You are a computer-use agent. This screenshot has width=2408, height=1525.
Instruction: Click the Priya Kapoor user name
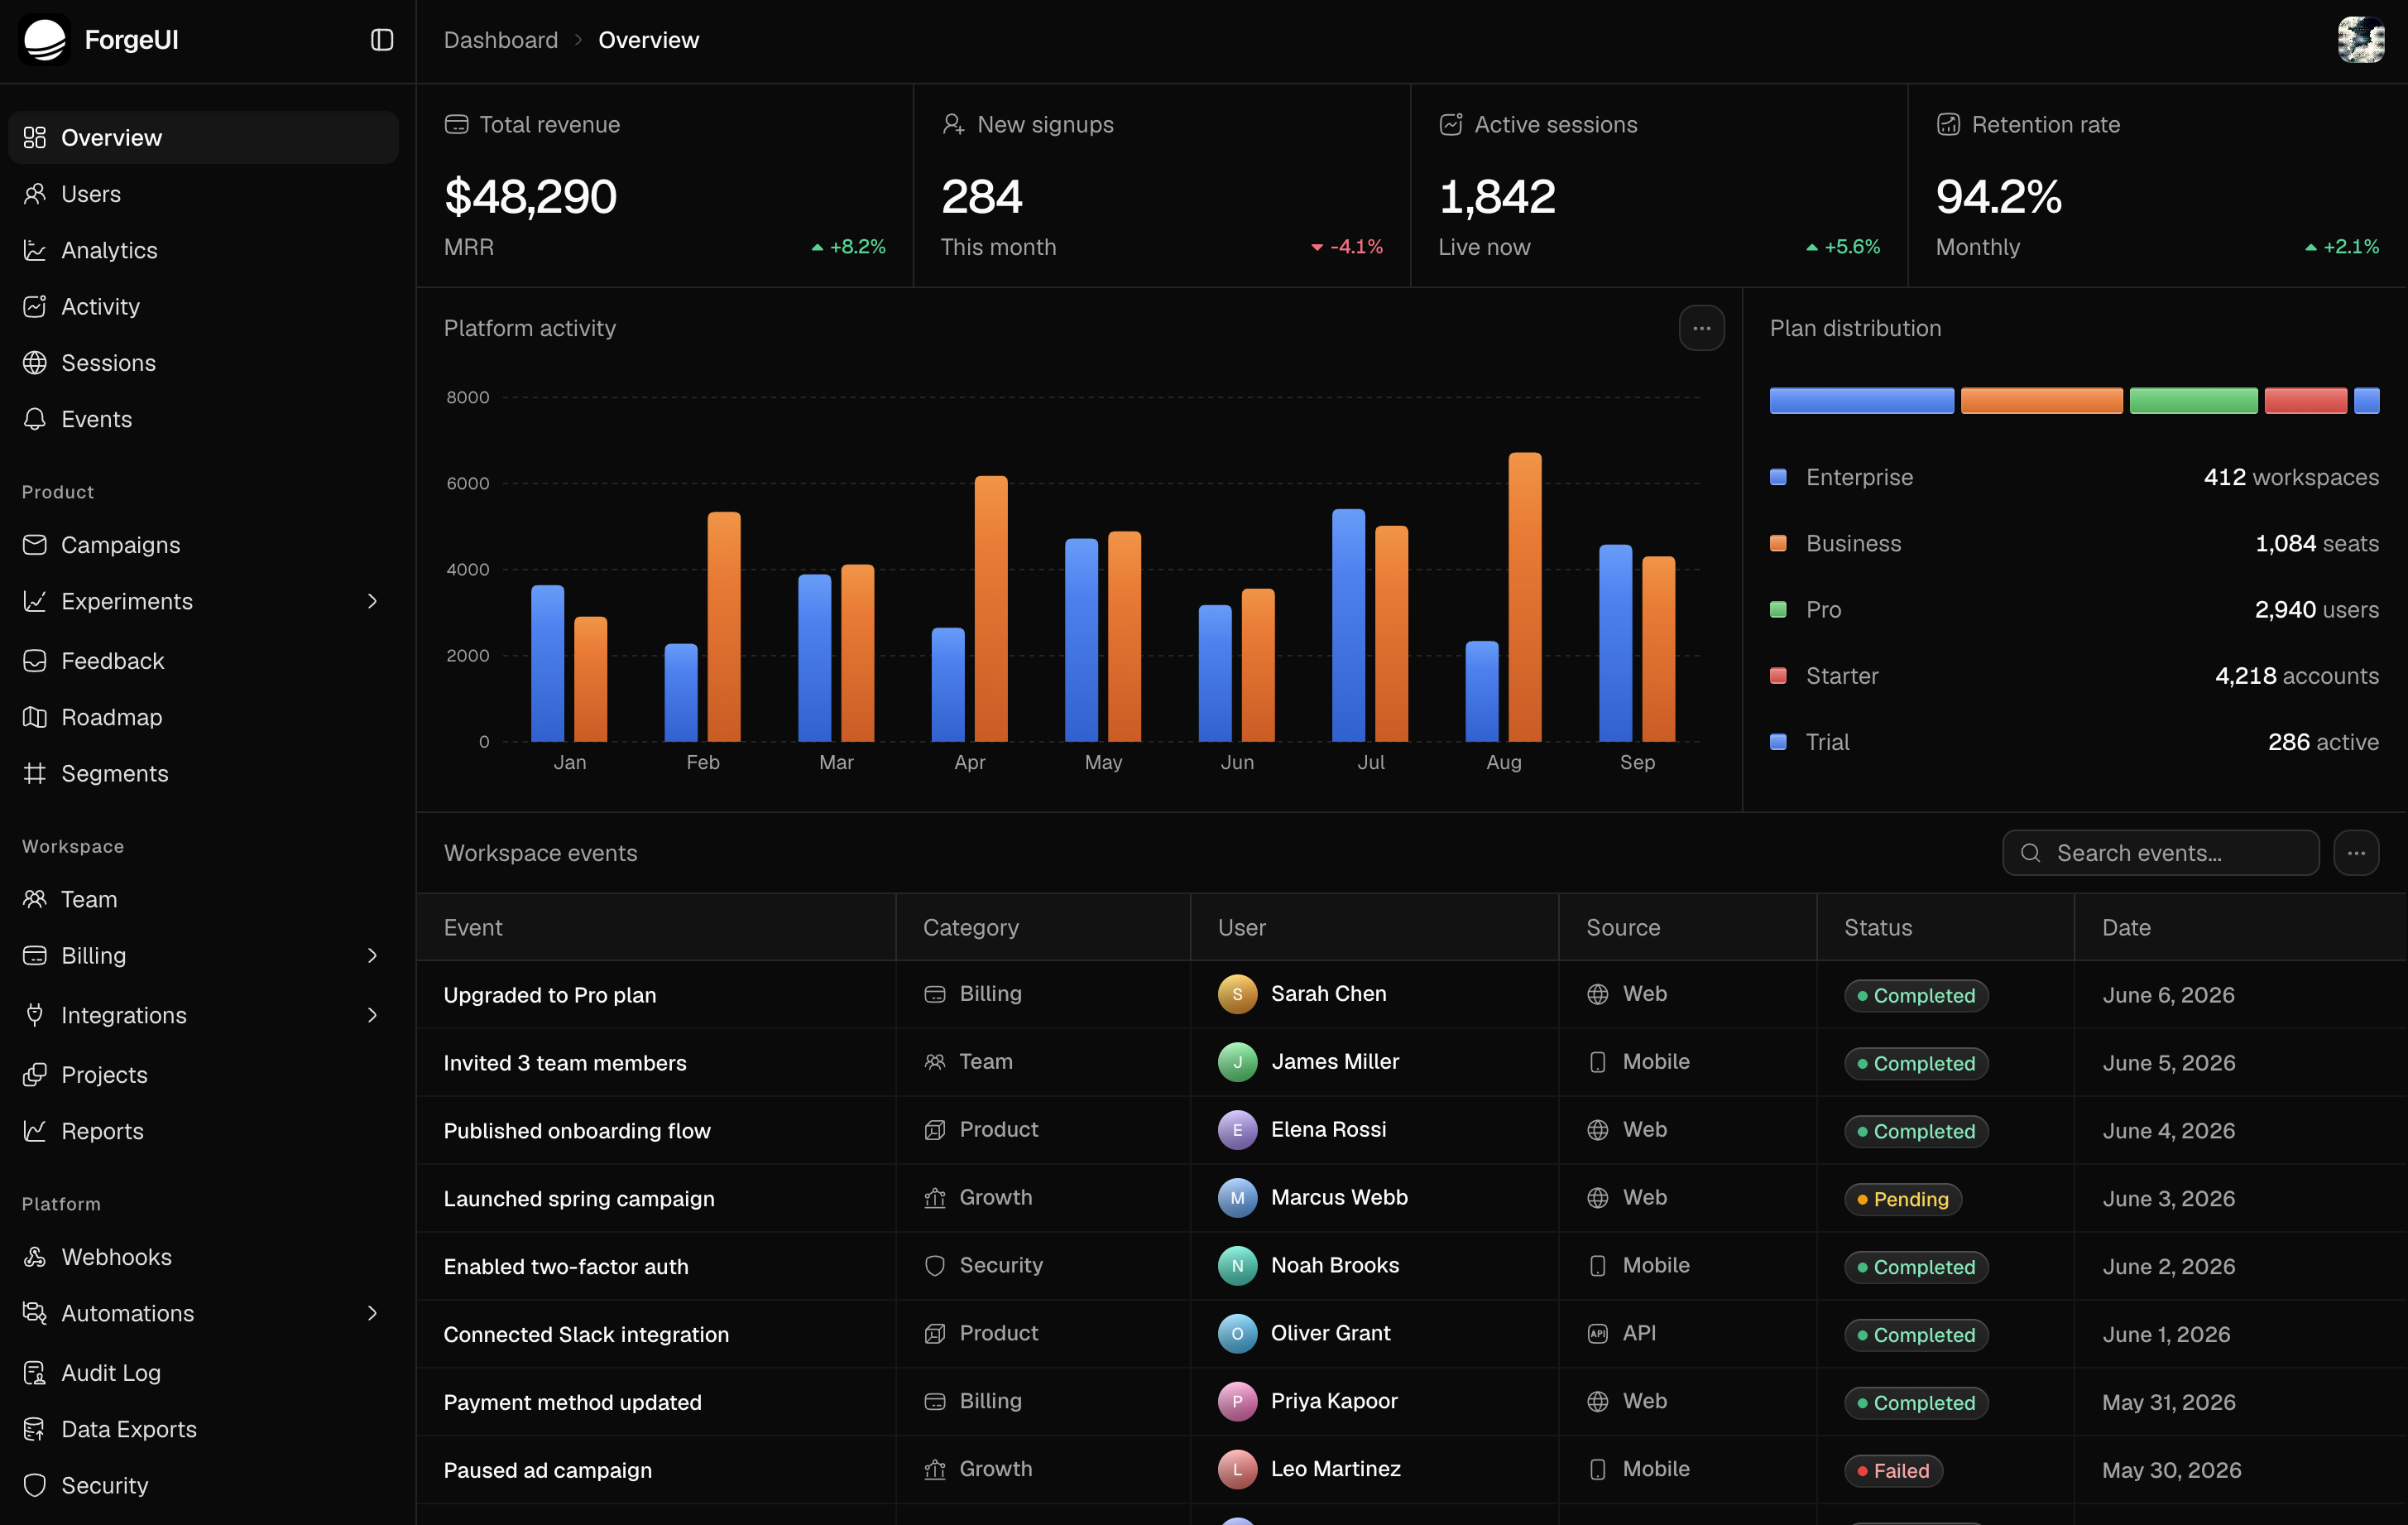1334,1401
